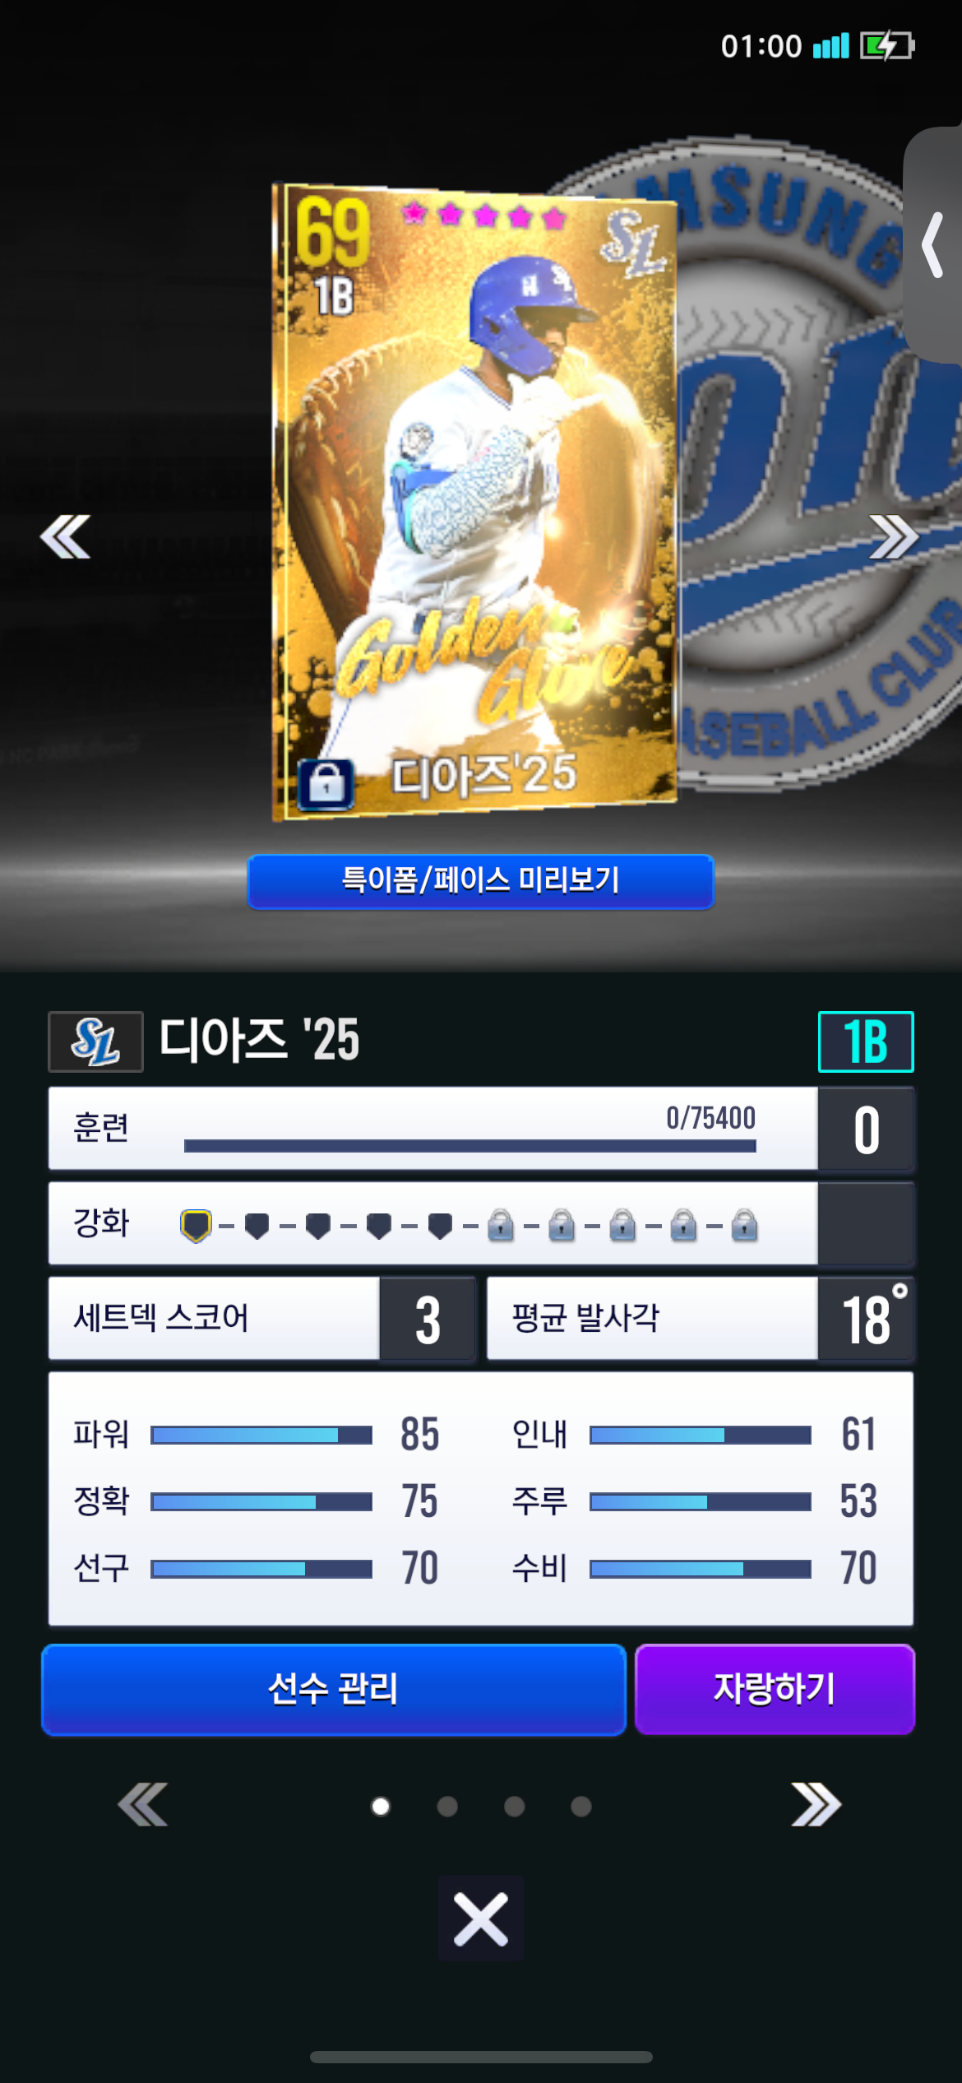Viewport: 962px width, 2083px height.
Task: Tap the 훈련 progress bar
Action: 469,1146
